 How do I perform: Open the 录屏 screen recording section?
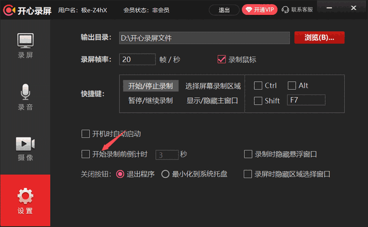pyautogui.click(x=25, y=46)
